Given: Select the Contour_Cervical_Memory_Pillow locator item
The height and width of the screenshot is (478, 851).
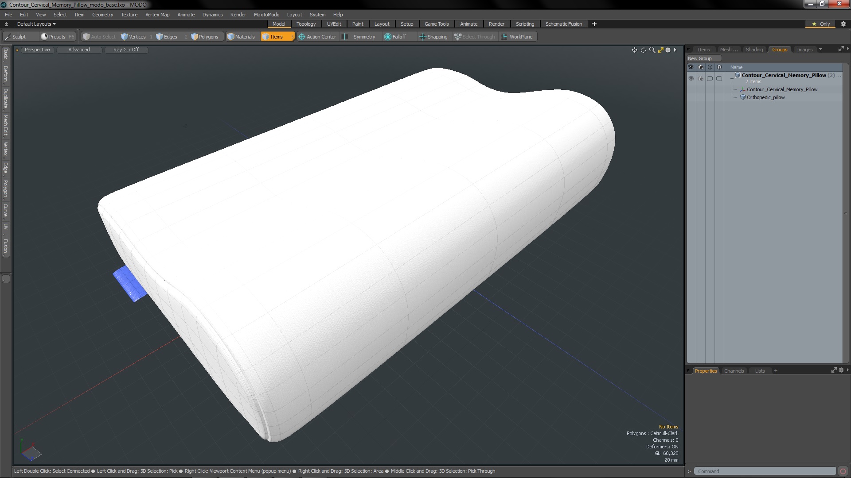Looking at the screenshot, I should pos(782,89).
